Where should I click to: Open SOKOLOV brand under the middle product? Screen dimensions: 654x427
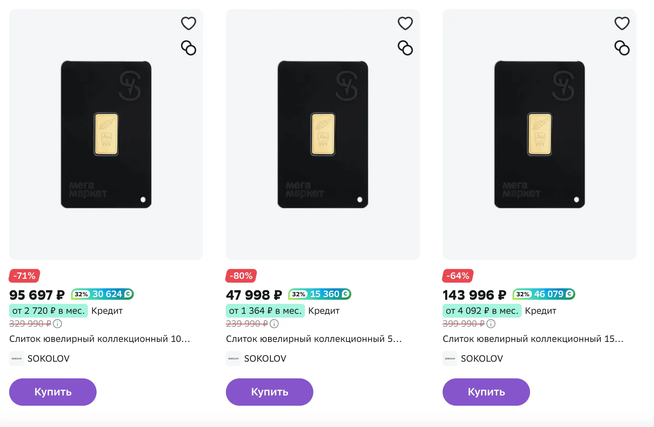click(265, 359)
